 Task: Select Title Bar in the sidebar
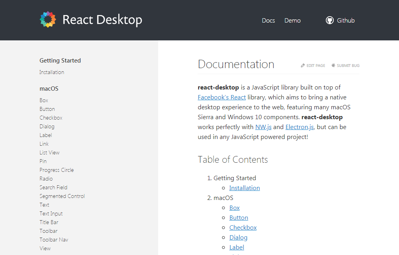(x=49, y=223)
